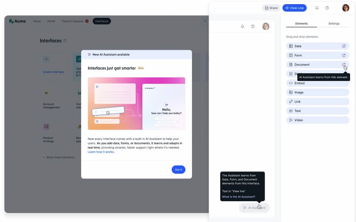The image size is (356, 222).
Task: Open the Learn how it works link
Action: point(101,152)
